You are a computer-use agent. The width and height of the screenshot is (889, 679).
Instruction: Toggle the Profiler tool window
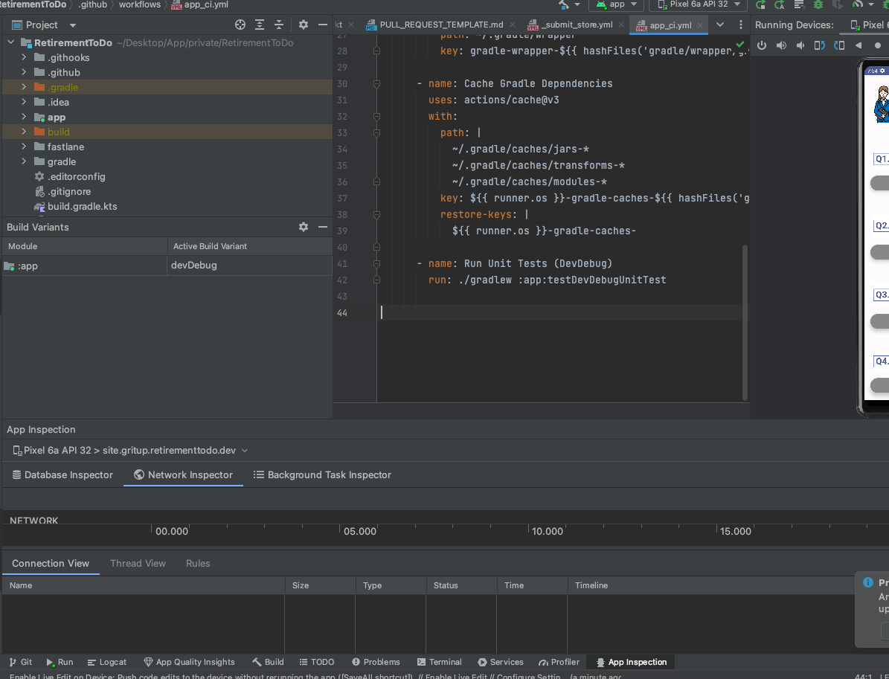(x=558, y=662)
